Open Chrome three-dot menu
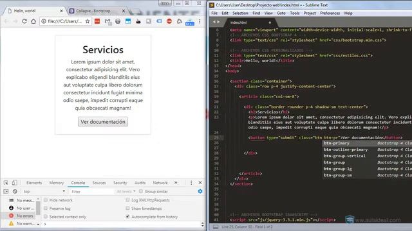This screenshot has height=231, width=412. point(200,21)
